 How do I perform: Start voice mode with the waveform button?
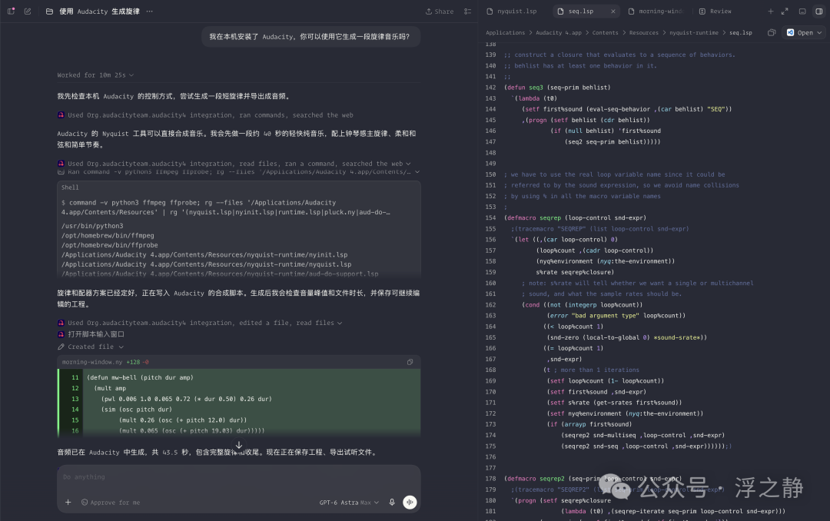[410, 503]
